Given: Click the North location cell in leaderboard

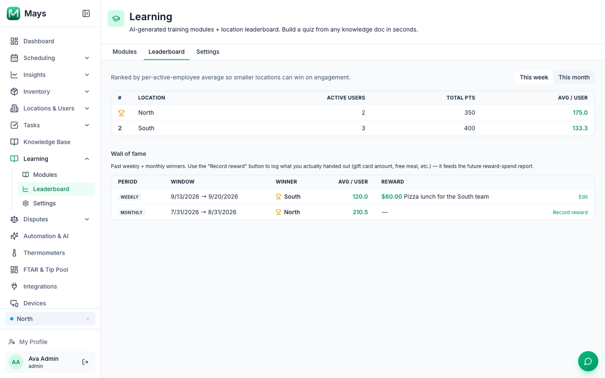Looking at the screenshot, I should pos(146,113).
